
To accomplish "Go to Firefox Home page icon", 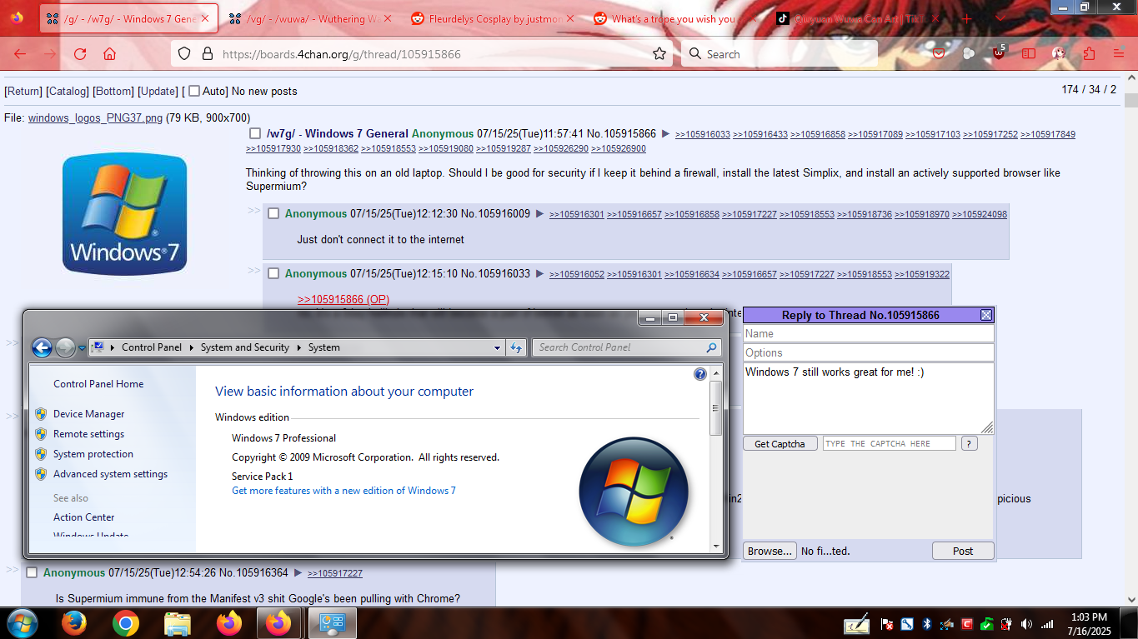I will coord(109,54).
